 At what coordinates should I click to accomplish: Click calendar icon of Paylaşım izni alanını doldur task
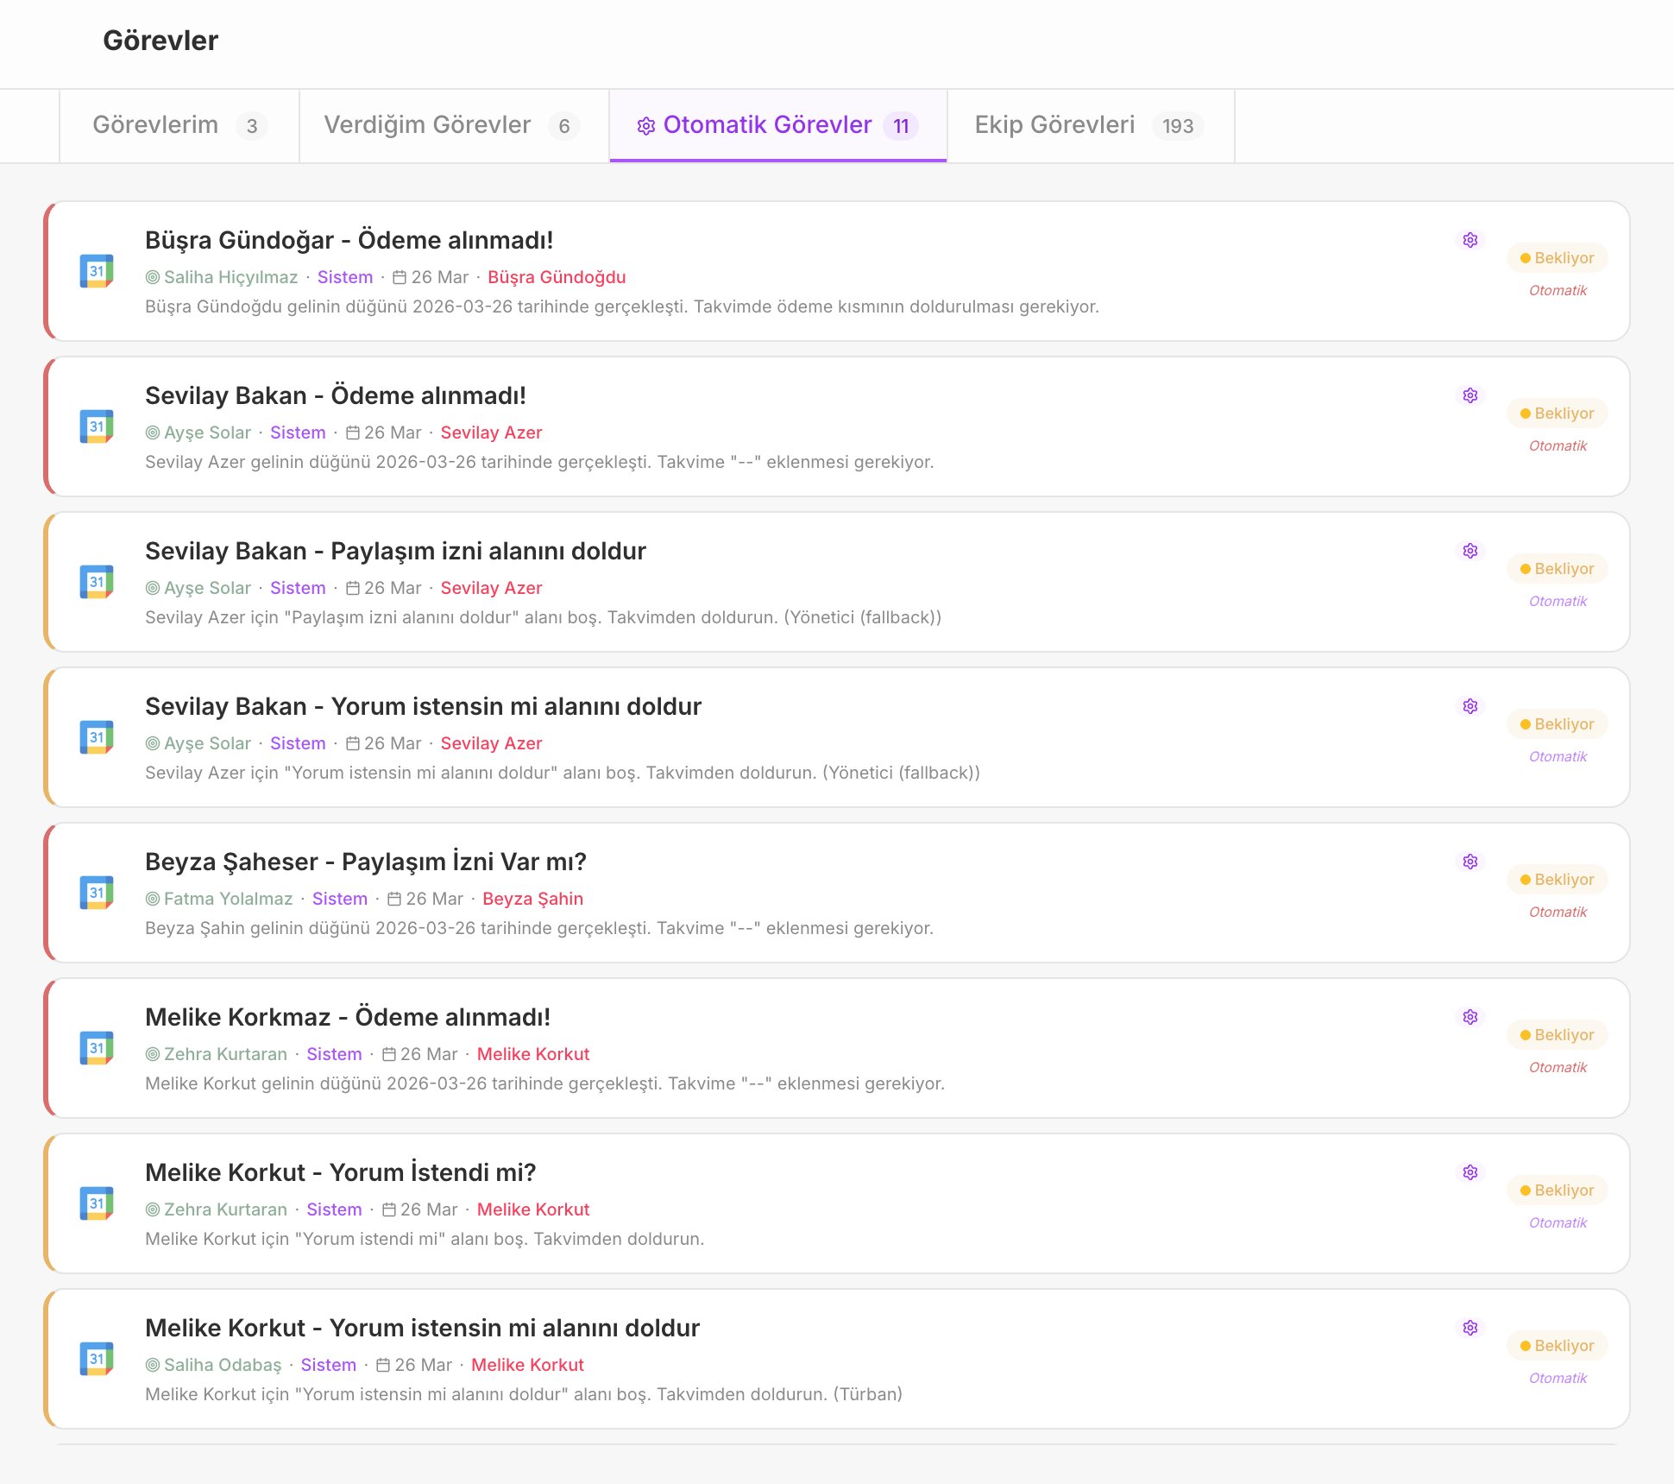coord(97,582)
